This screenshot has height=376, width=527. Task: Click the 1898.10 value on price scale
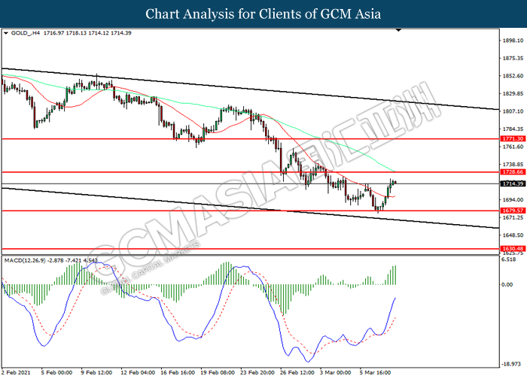513,41
